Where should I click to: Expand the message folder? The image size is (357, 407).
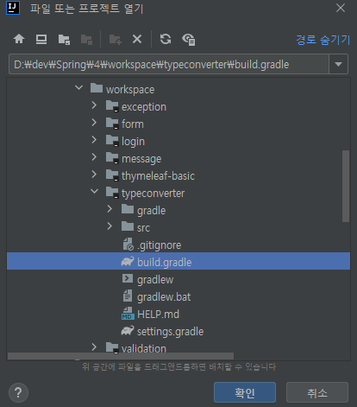[94, 157]
